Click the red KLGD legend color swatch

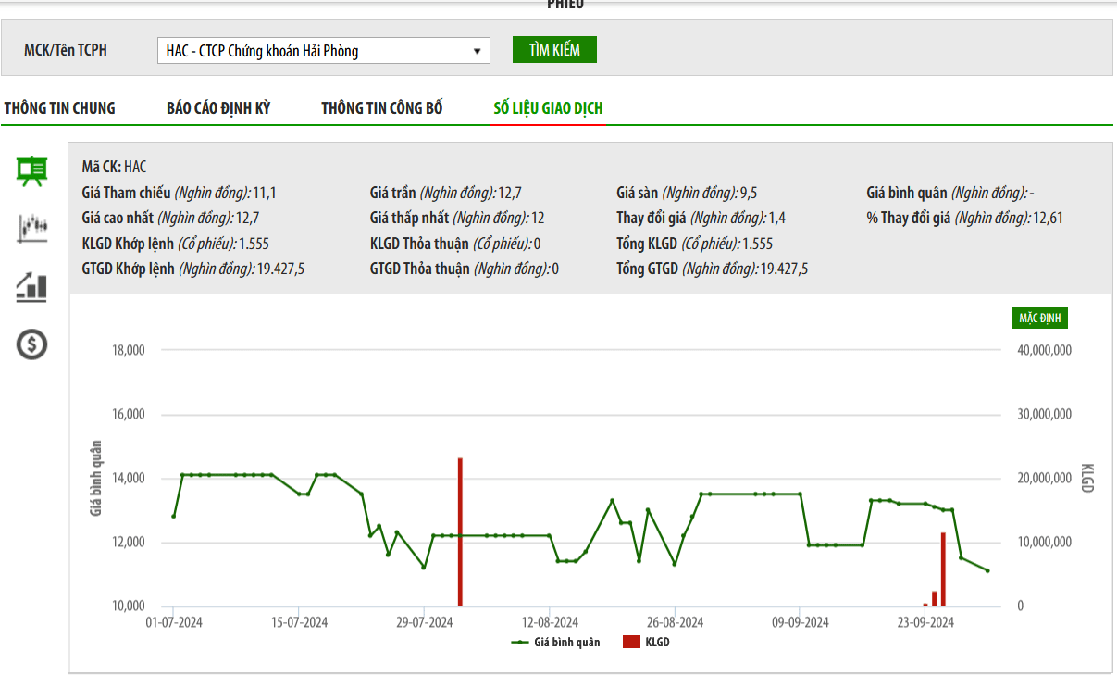631,642
